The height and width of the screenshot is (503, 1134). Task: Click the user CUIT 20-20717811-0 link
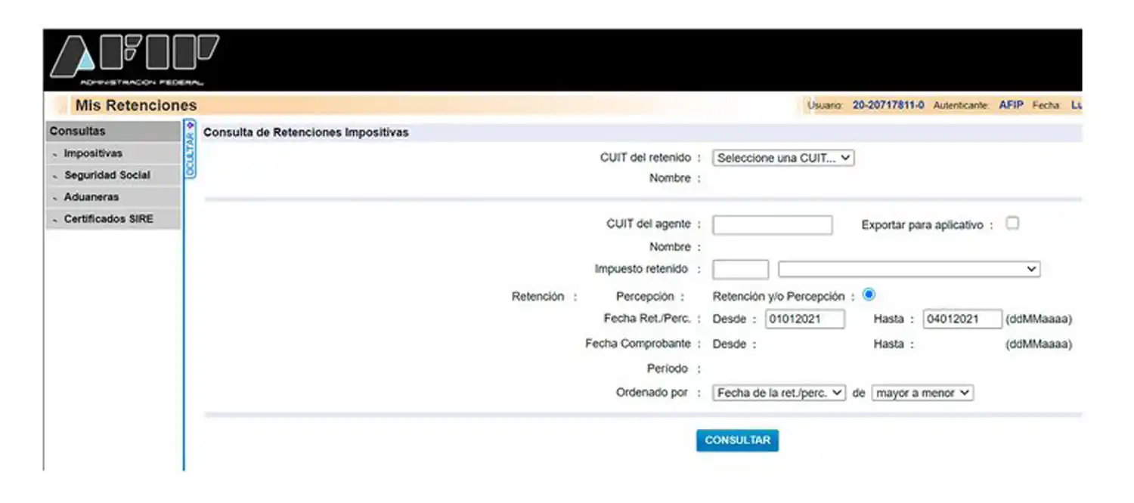point(888,106)
